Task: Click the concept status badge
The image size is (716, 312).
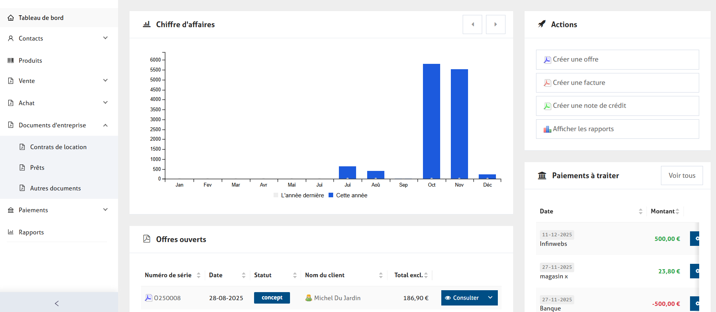Action: point(272,298)
